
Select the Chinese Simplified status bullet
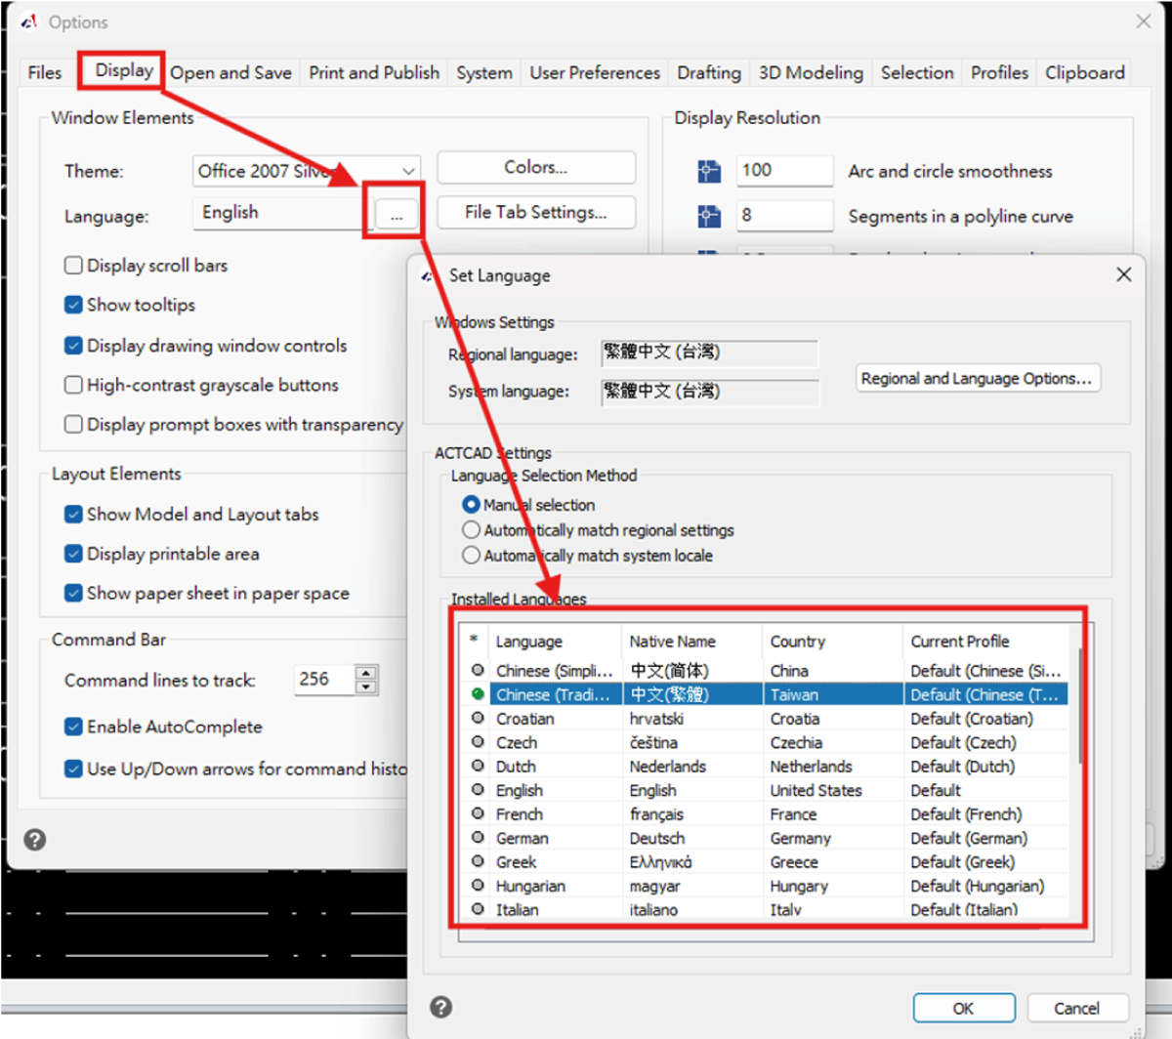[478, 671]
